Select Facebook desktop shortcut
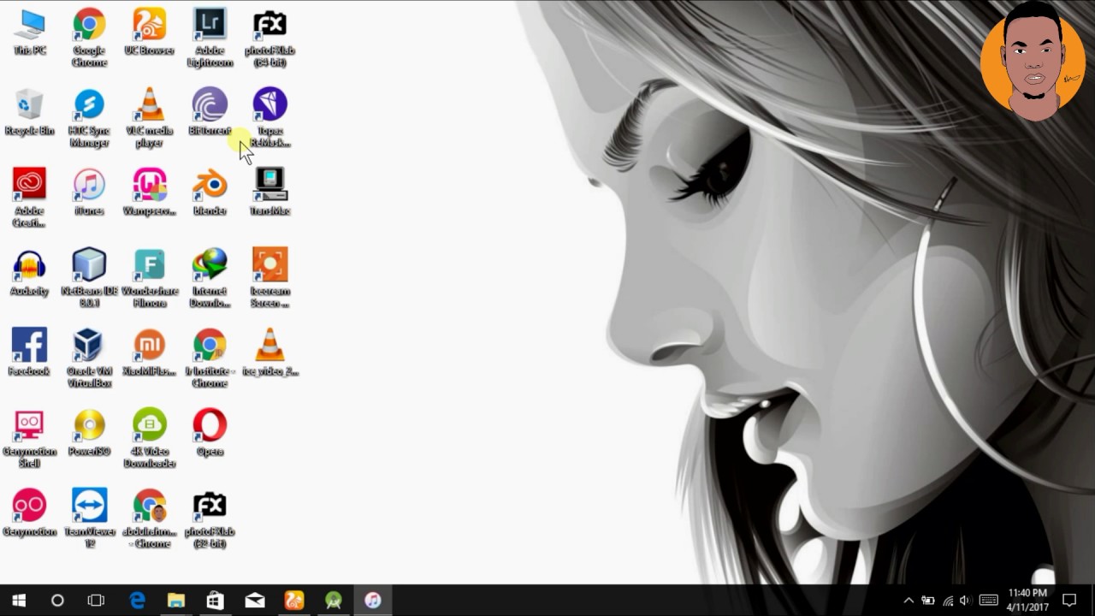 click(30, 352)
